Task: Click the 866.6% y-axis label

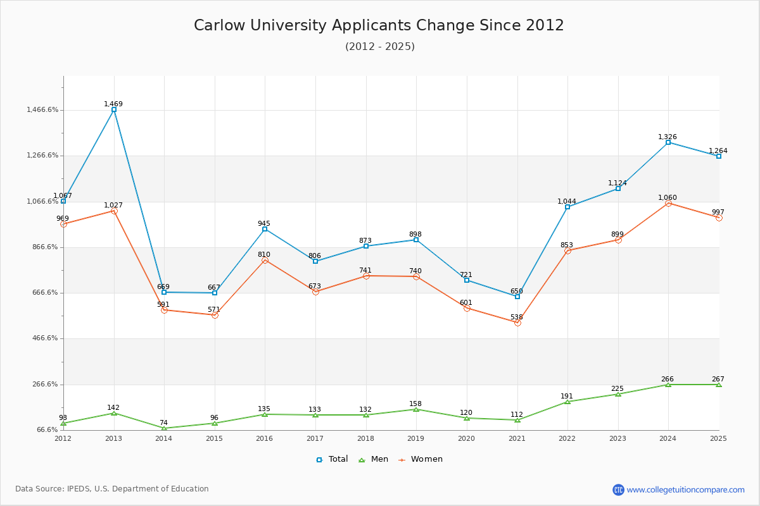Action: tap(45, 247)
